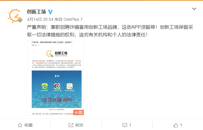Viewport: 203px width, 130px height.
Task: Open the 创新工场 profile avatar
Action: point(15,16)
